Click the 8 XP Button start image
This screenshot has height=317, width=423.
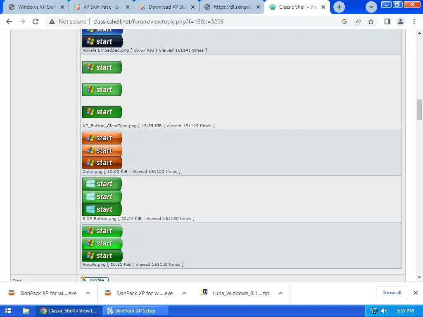point(102,196)
